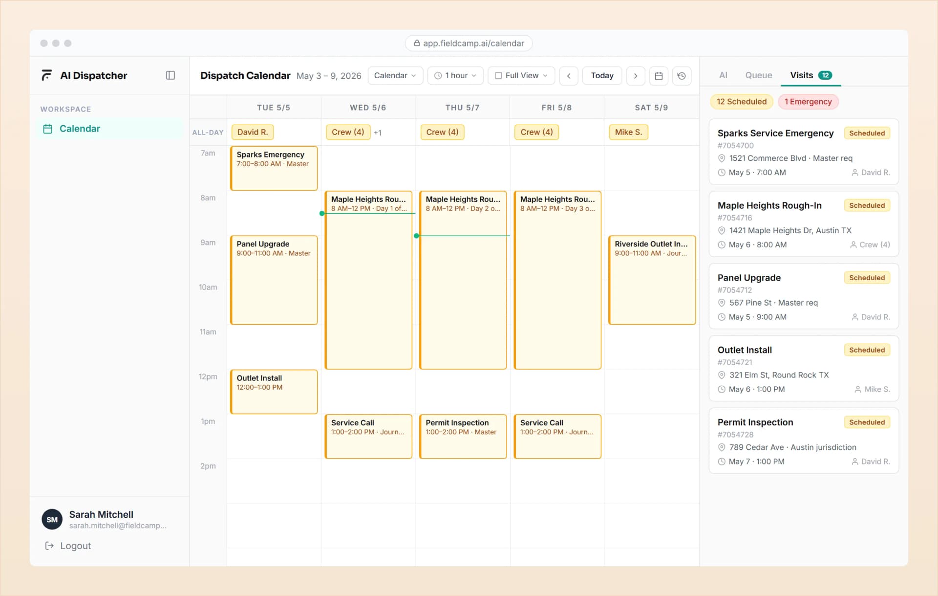Filter by 12 Scheduled chip
Viewport: 938px width, 596px height.
(x=742, y=102)
